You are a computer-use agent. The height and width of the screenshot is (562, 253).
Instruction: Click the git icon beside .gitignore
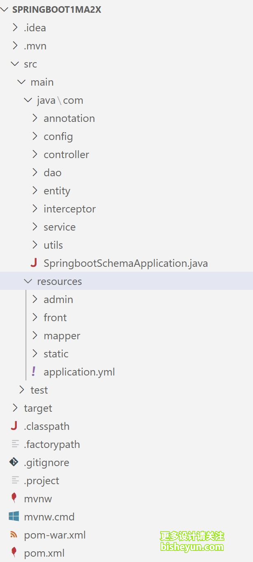click(x=14, y=462)
